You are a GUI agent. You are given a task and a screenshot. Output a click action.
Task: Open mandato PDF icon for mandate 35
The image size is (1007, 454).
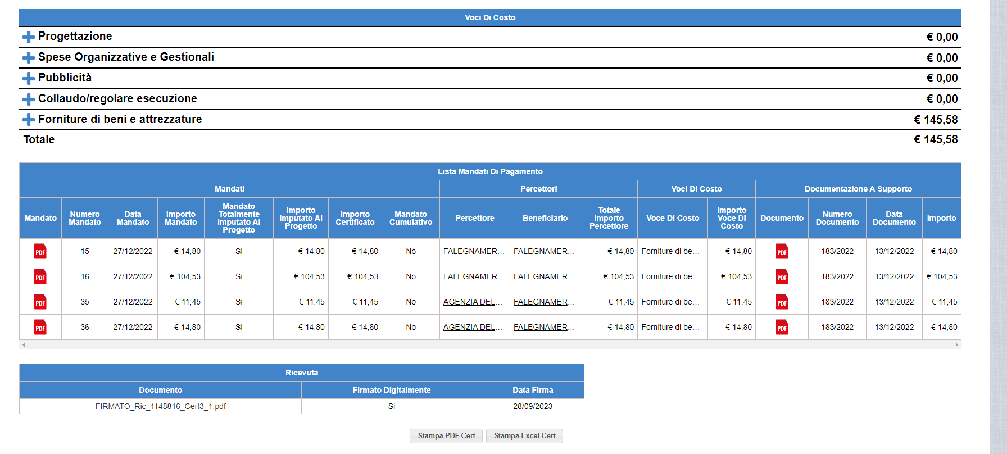point(40,302)
